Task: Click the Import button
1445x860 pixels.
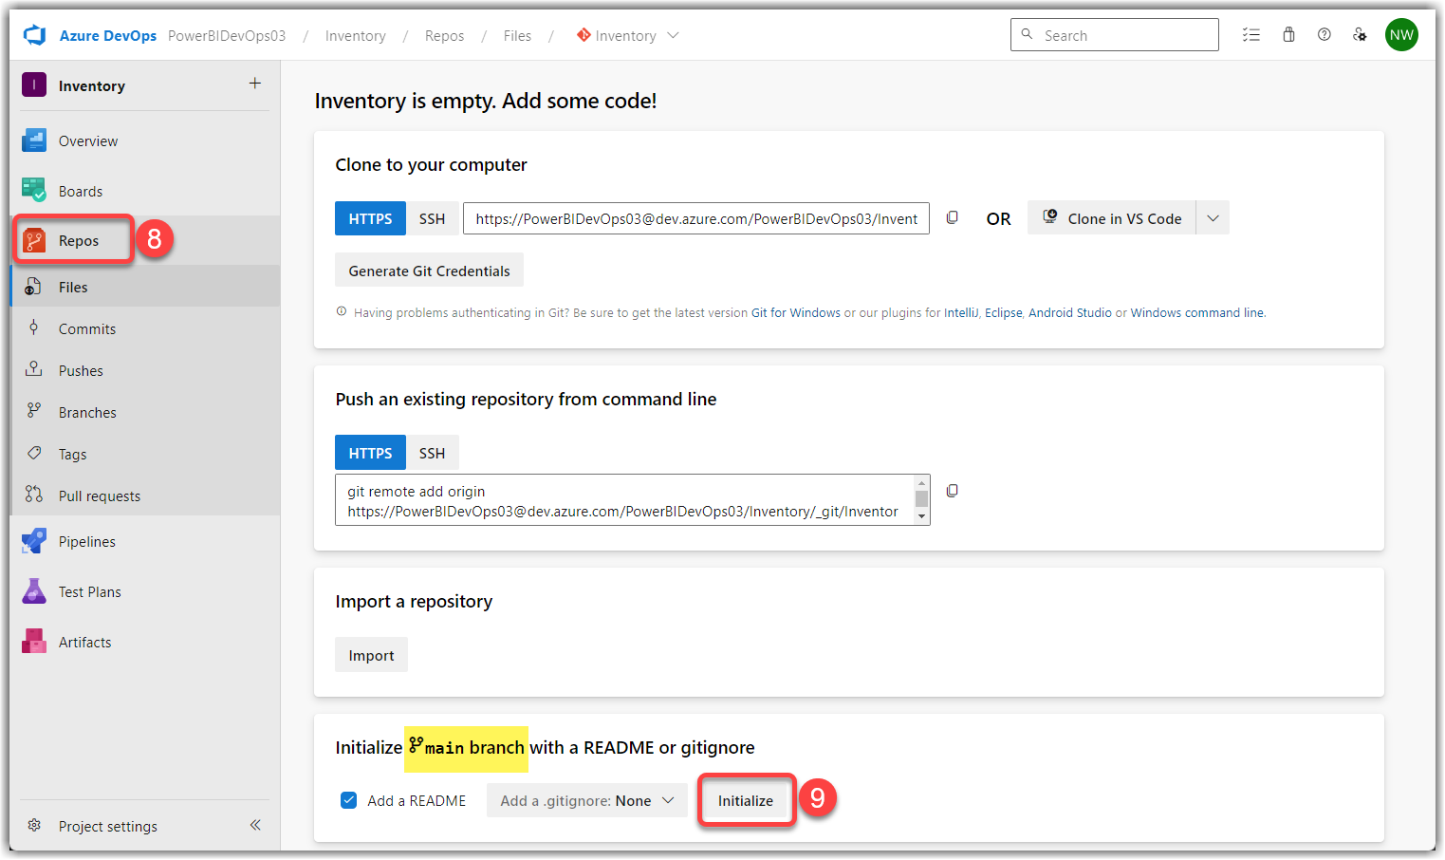Action: pyautogui.click(x=371, y=655)
